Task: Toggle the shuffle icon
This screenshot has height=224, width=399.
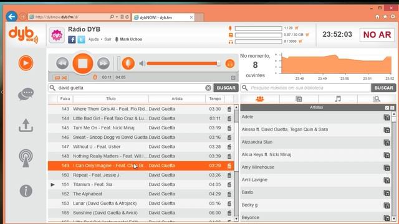Action: pyautogui.click(x=64, y=77)
